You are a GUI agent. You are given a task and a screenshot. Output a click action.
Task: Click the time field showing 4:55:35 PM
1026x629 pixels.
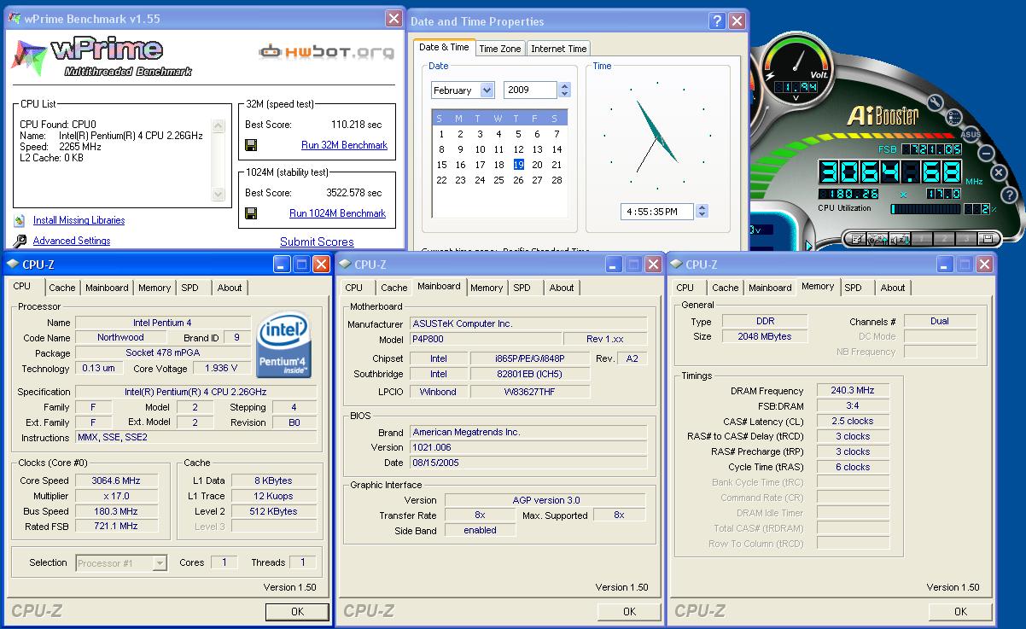[657, 211]
